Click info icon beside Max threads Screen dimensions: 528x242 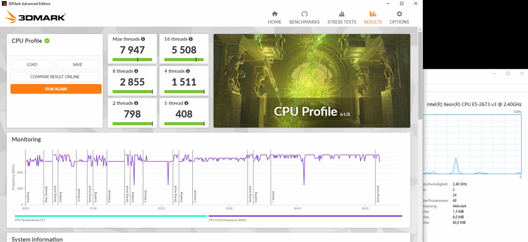(x=143, y=39)
